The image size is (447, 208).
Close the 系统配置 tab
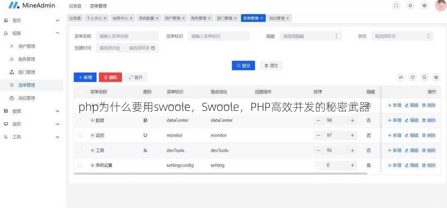157,18
